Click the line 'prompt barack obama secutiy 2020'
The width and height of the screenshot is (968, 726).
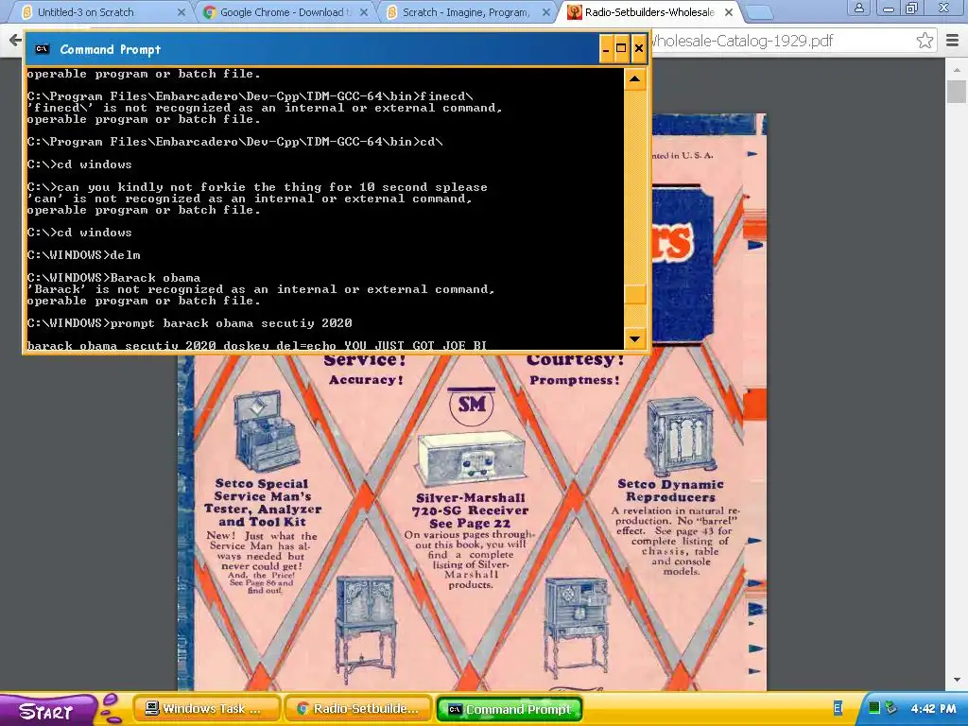(189, 323)
